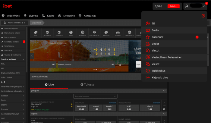Image resolution: width=211 pixels, height=123 pixels.
Task: Select the Jääkiekko hockey icon
Action: [x=106, y=33]
